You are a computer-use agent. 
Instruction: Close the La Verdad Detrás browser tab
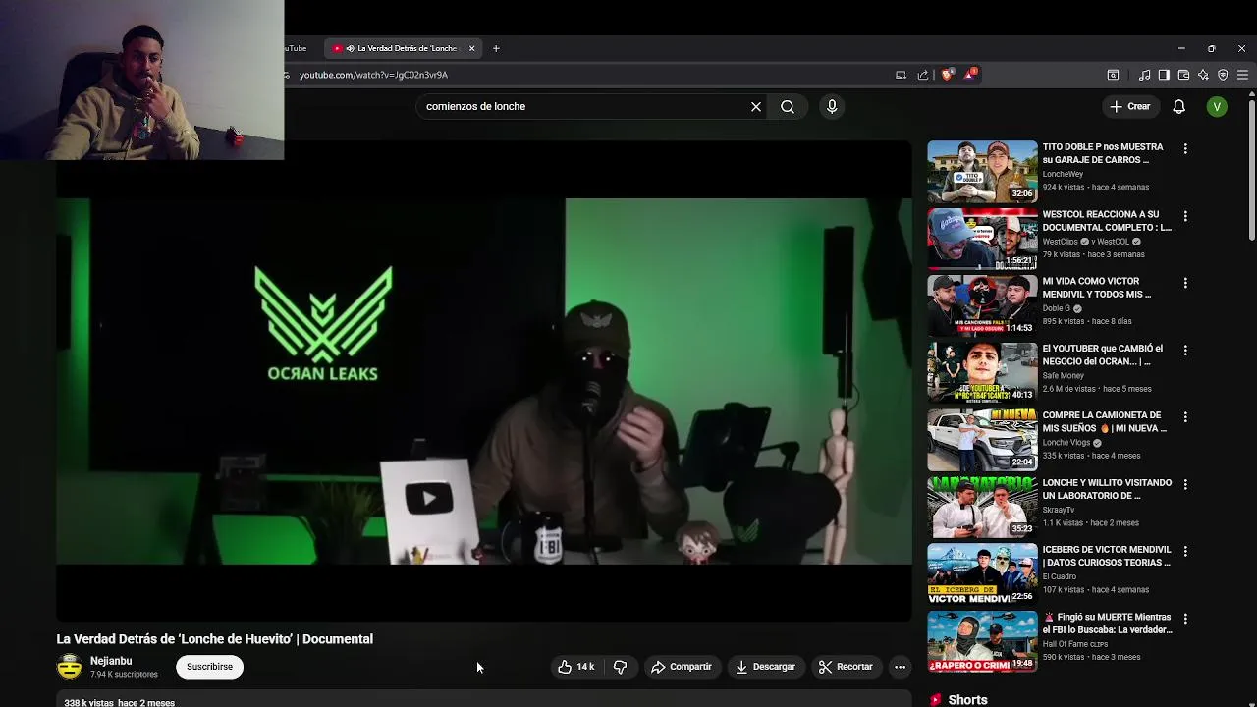click(x=471, y=48)
